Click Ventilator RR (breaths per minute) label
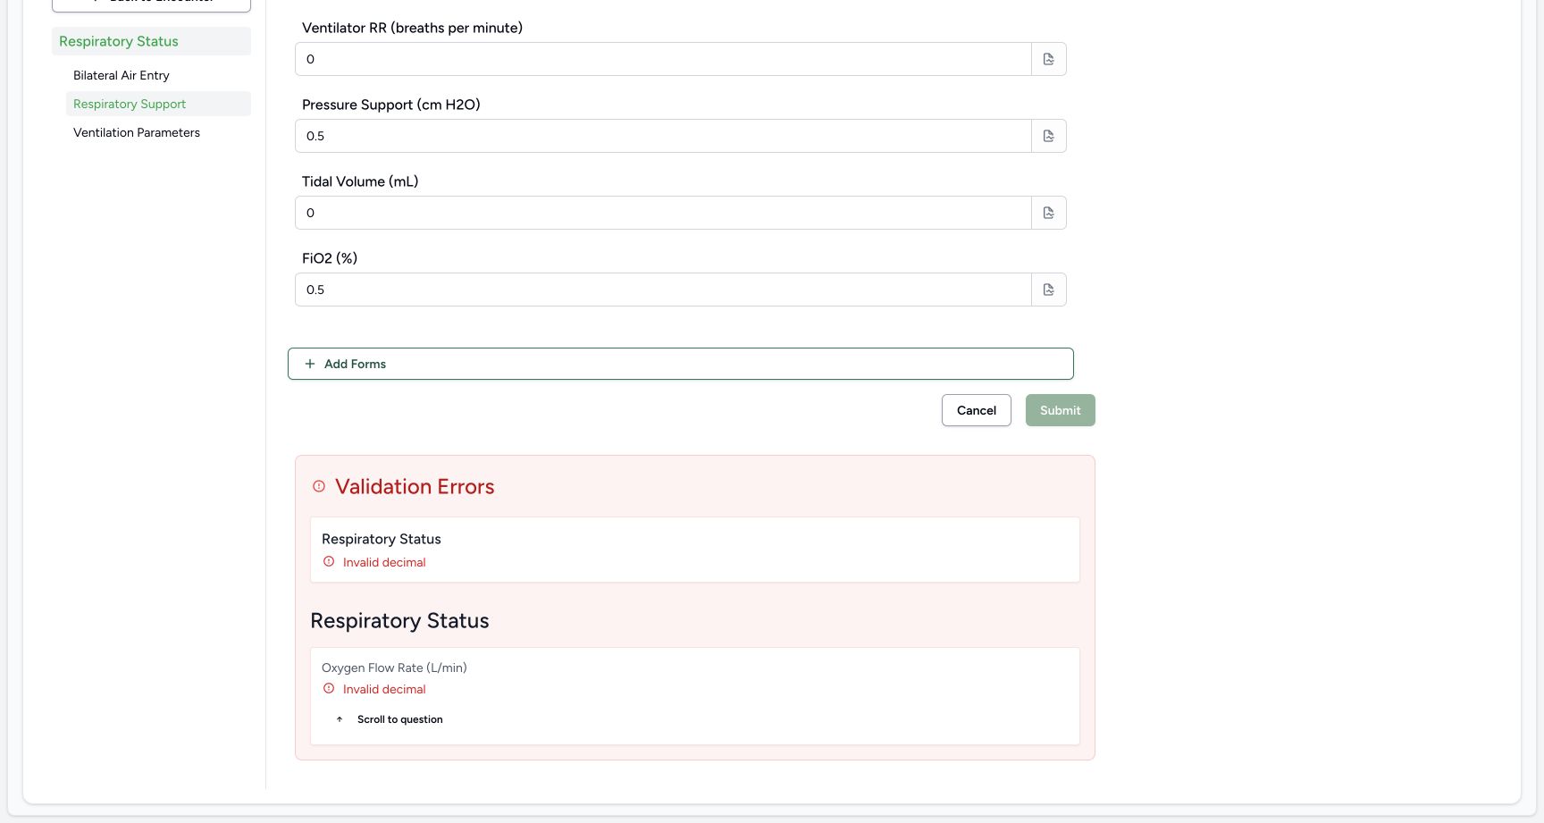The height and width of the screenshot is (823, 1544). click(412, 28)
